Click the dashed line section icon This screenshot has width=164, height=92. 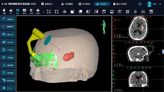pyautogui.click(x=143, y=11)
